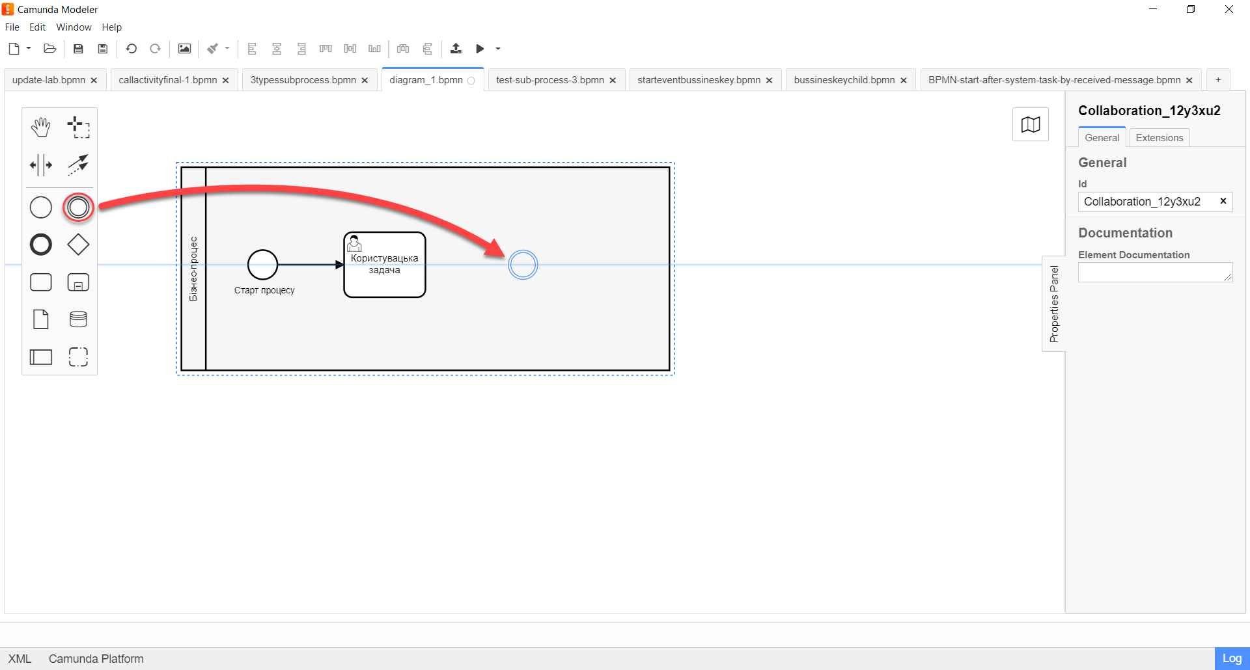
Task: Expand start instance dropdown arrow
Action: pyautogui.click(x=498, y=48)
